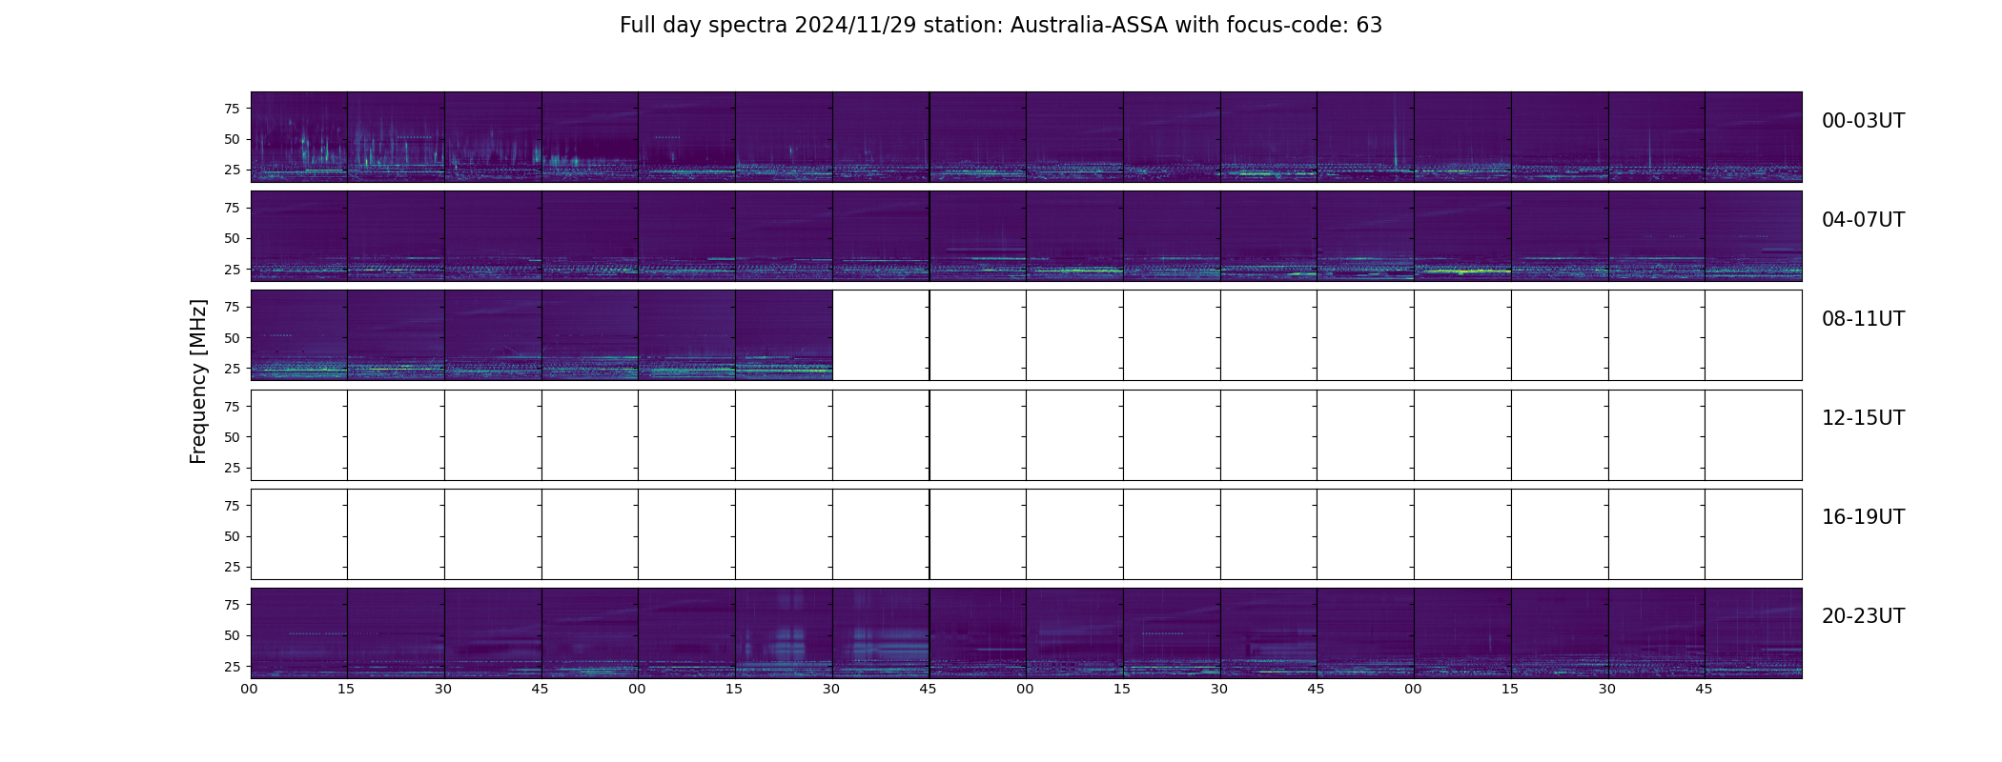Select the 04-07UT row label
This screenshot has width=2002, height=762.
coord(1863,220)
